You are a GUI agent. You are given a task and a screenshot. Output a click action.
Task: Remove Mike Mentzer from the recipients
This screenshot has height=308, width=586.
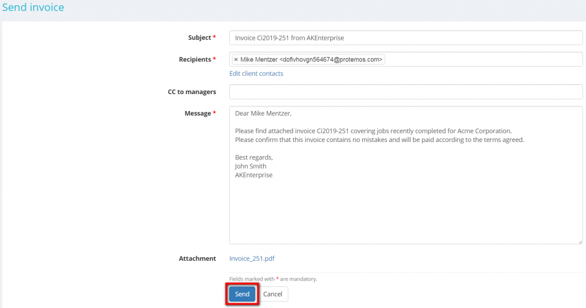pyautogui.click(x=236, y=60)
